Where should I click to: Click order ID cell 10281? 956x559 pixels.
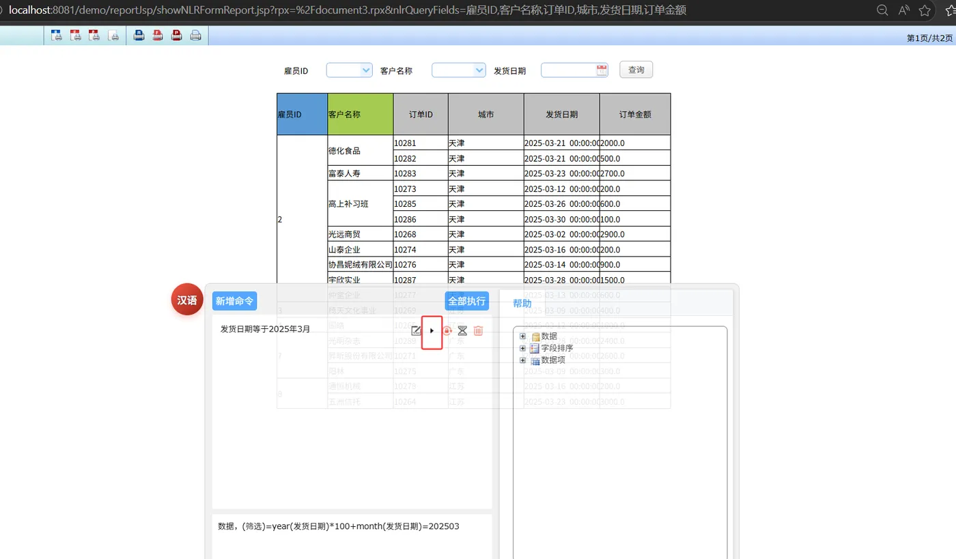(x=421, y=143)
